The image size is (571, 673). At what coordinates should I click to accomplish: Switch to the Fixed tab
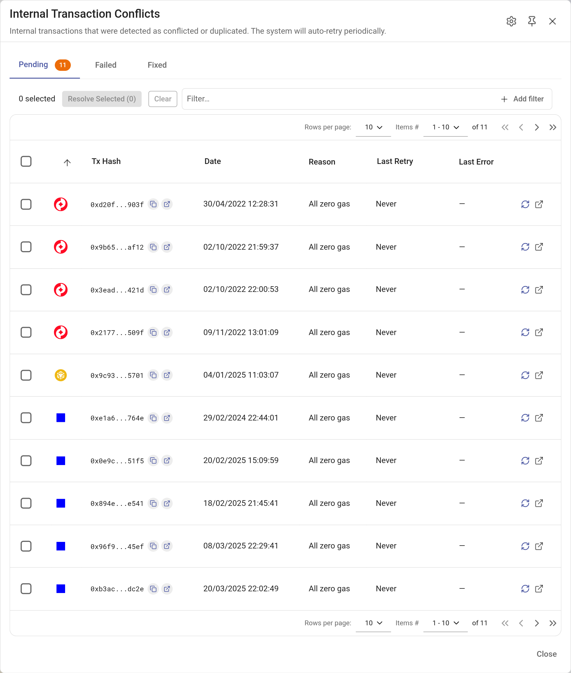click(x=157, y=65)
